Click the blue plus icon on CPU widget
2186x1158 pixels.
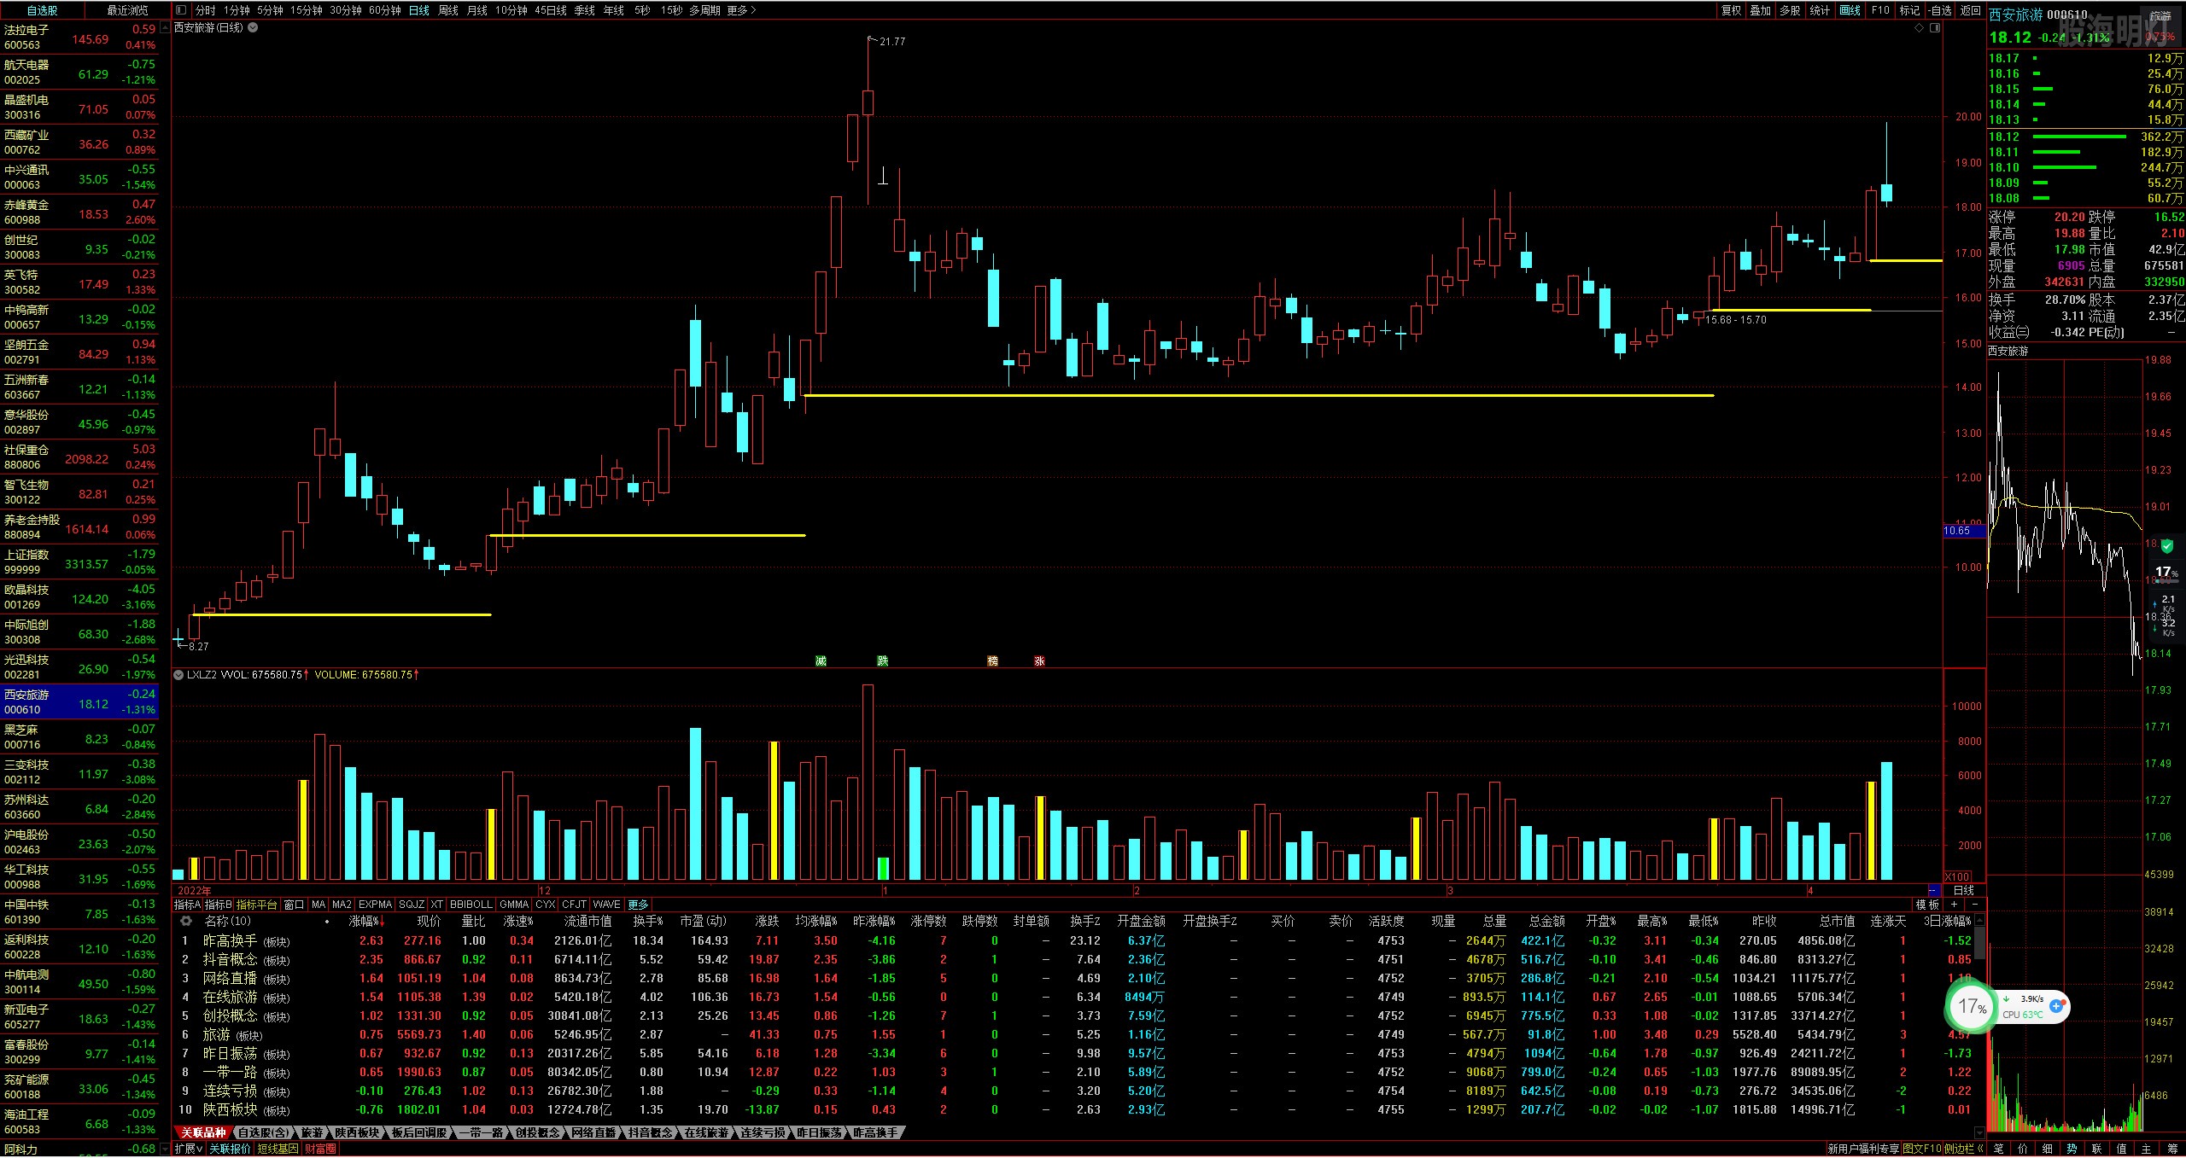pyautogui.click(x=2056, y=1007)
